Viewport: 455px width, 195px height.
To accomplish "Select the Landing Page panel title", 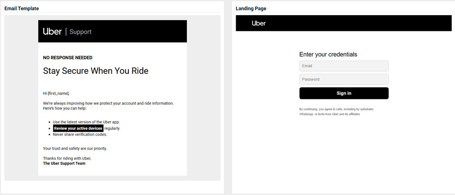I will pyautogui.click(x=251, y=9).
